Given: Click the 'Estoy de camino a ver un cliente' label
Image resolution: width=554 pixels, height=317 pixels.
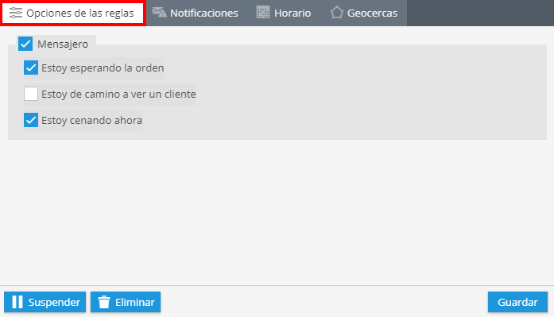Looking at the screenshot, I should point(118,95).
